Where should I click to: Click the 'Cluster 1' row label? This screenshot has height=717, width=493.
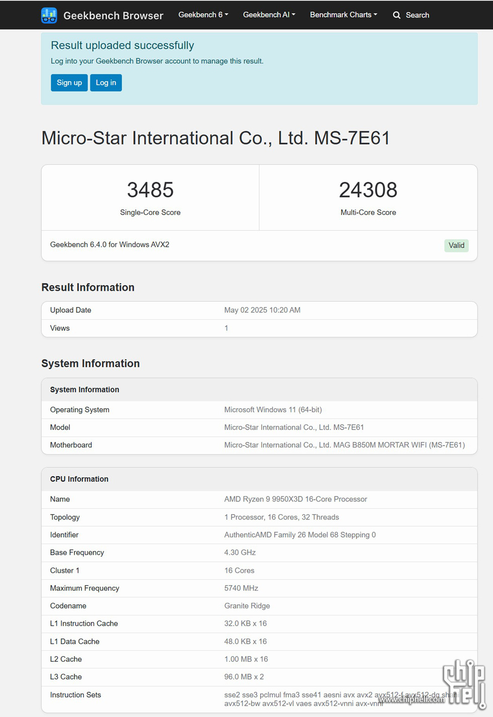pyautogui.click(x=64, y=570)
